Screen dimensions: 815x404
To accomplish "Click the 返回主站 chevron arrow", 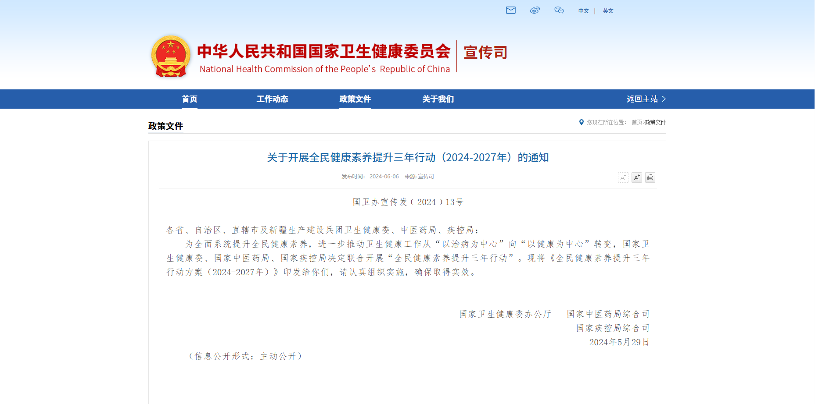I will [x=664, y=99].
